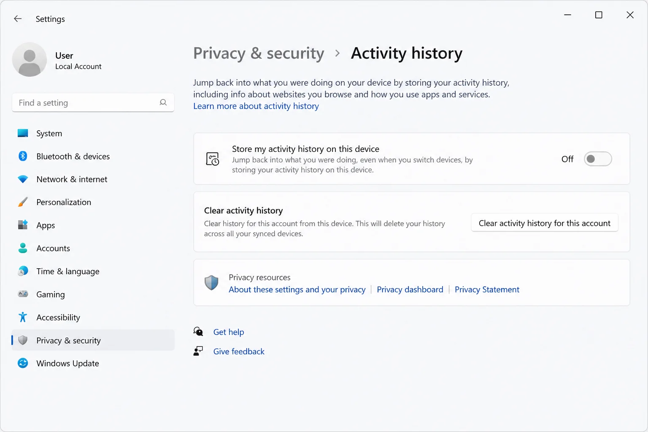Viewport: 648px width, 432px height.
Task: Minimize the Settings window
Action: pyautogui.click(x=568, y=15)
